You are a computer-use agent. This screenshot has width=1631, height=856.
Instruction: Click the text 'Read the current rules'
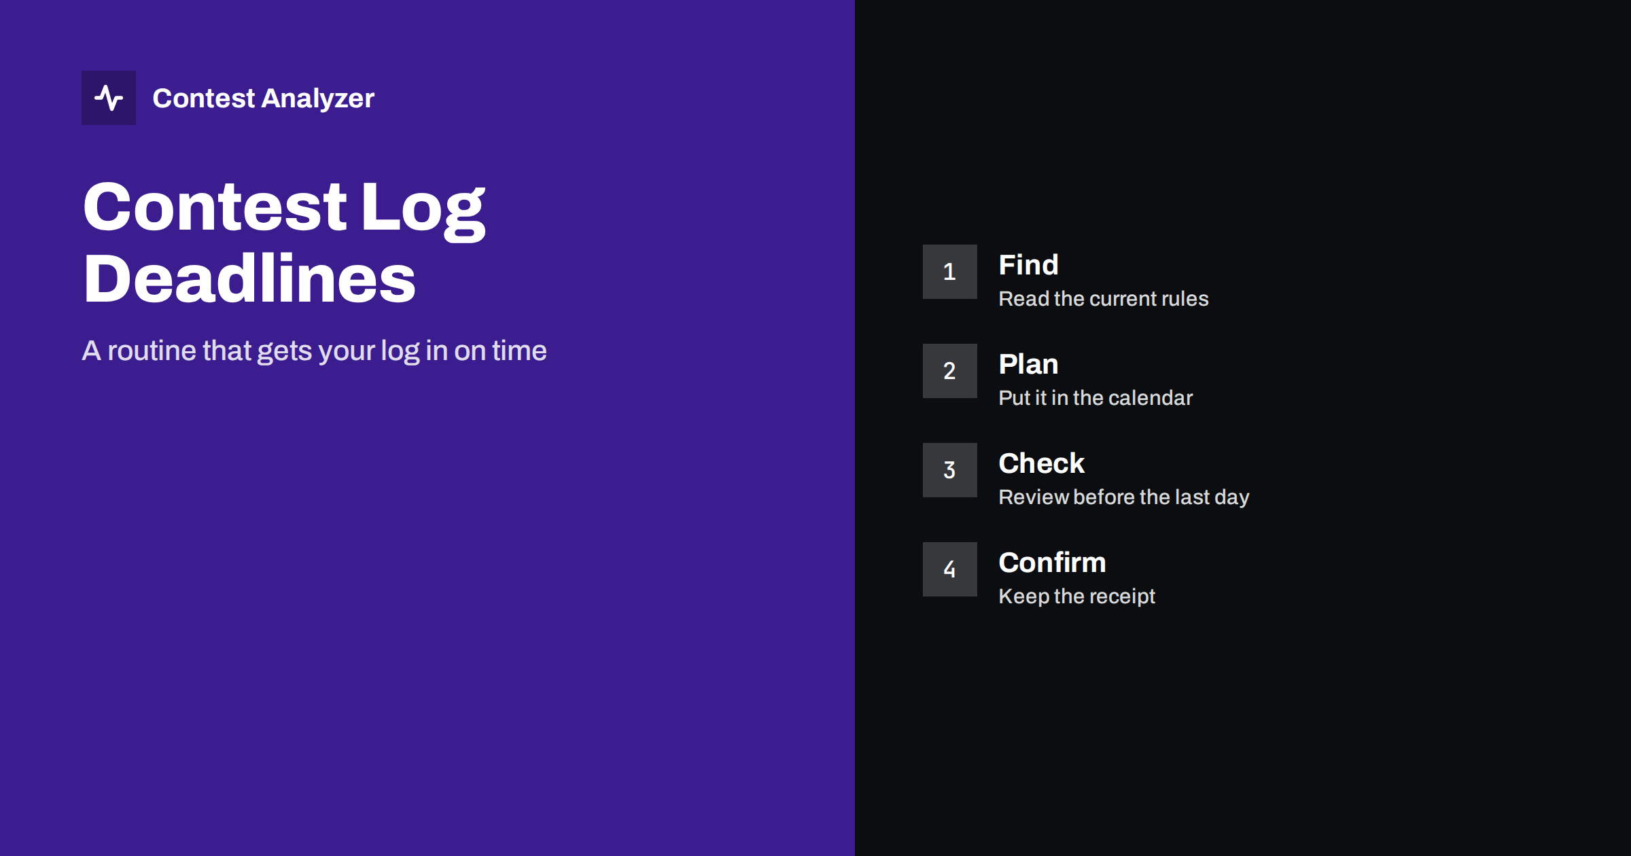1103,299
